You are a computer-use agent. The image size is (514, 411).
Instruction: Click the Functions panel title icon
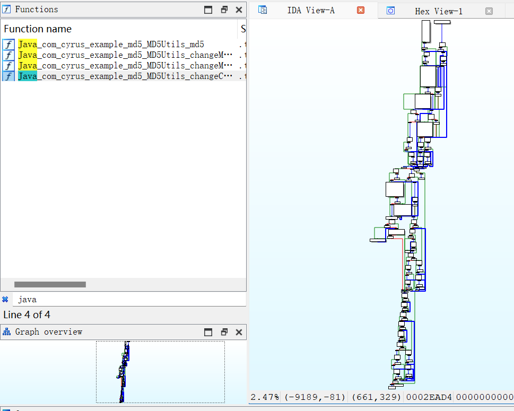click(6, 10)
